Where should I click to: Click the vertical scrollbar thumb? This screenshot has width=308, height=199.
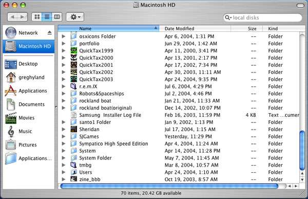click(302, 151)
